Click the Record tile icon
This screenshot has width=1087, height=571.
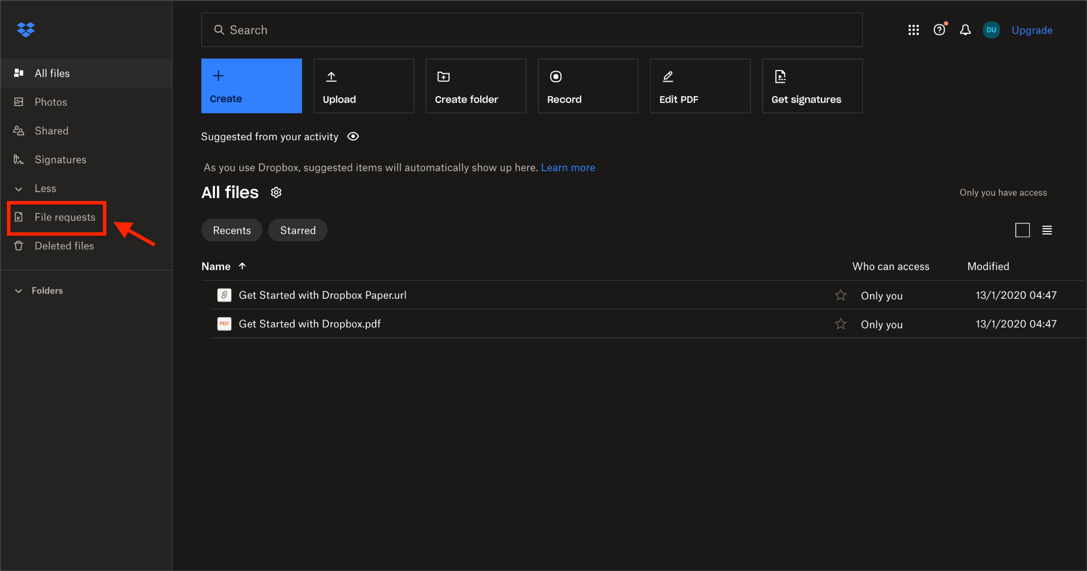[x=556, y=77]
